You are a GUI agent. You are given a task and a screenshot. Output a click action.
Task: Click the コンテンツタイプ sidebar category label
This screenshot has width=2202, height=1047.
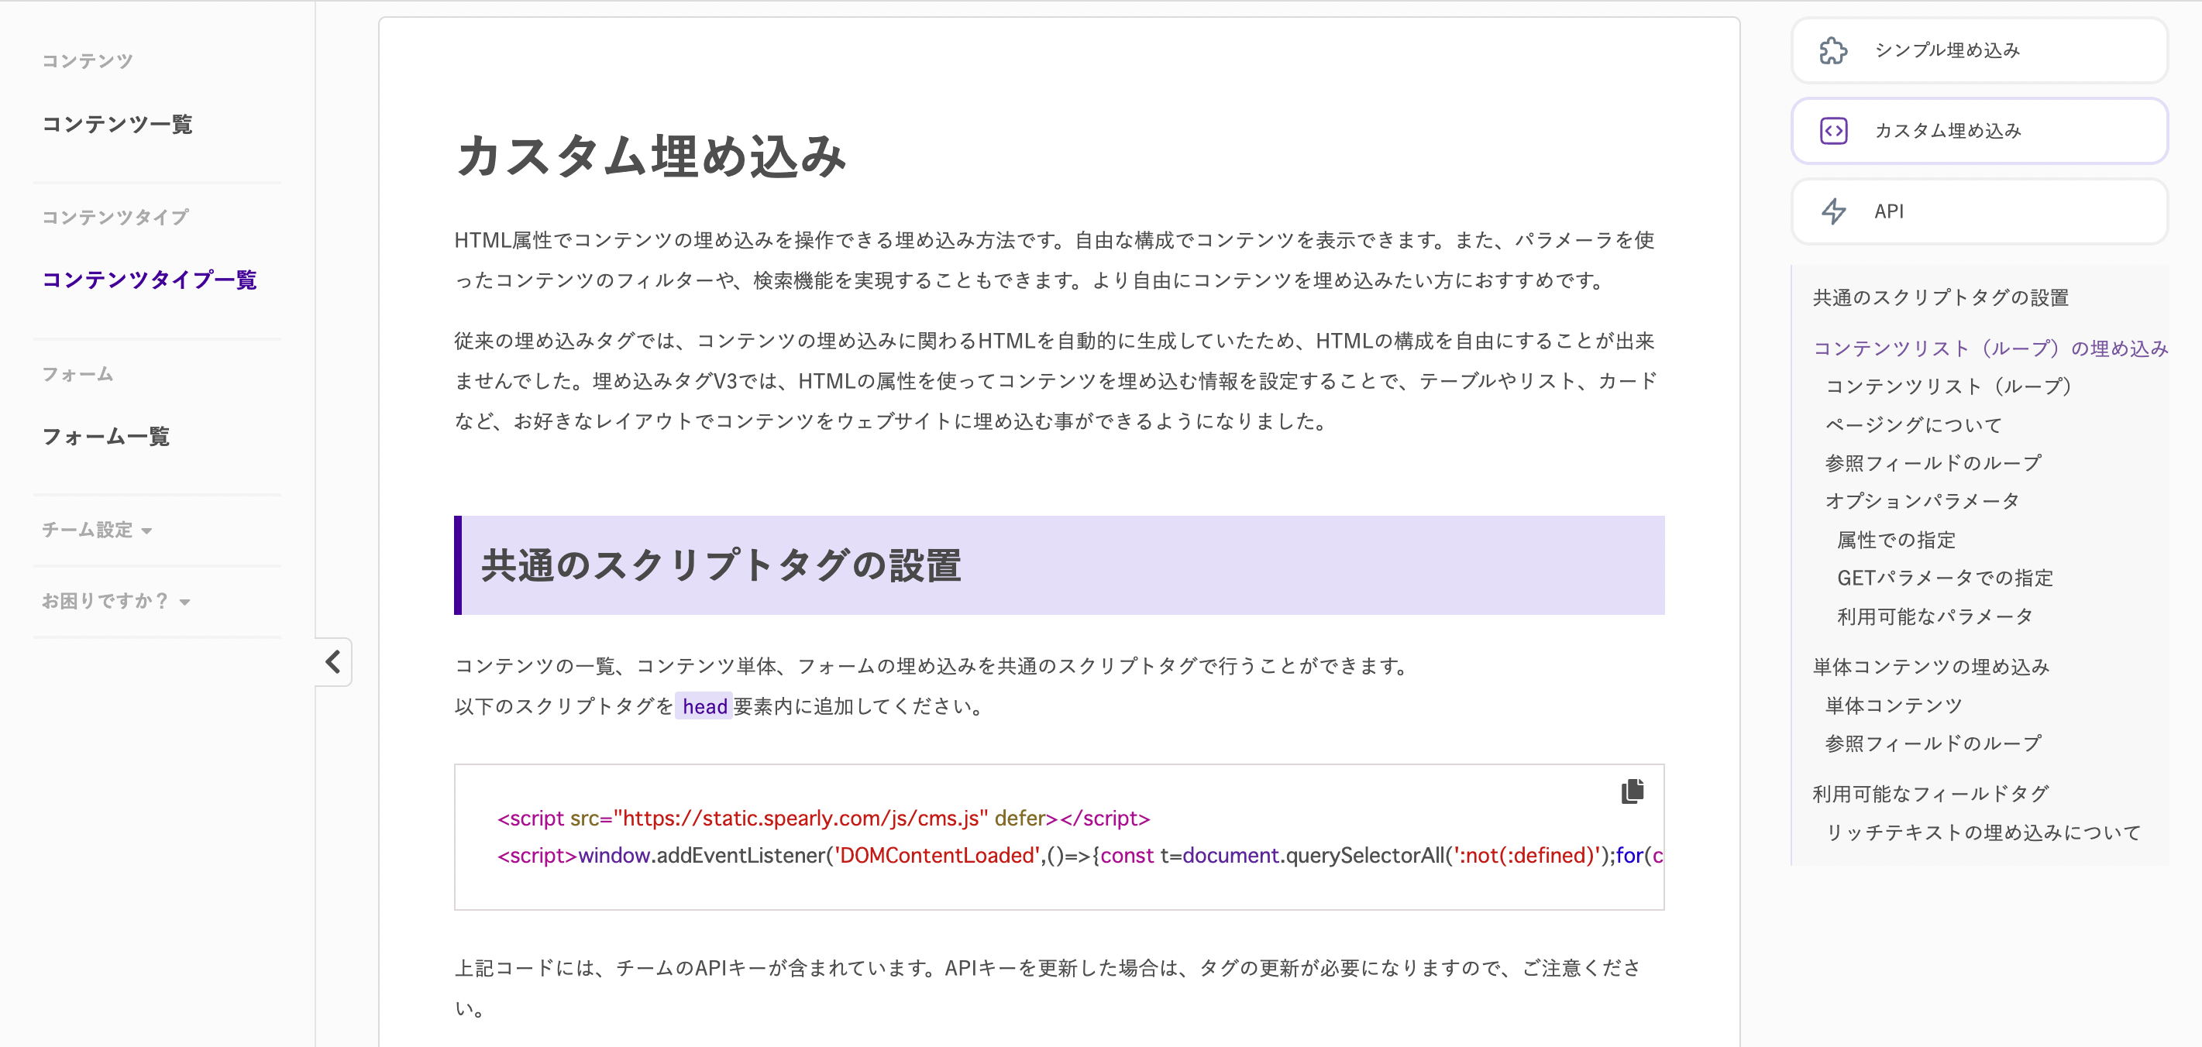[115, 217]
